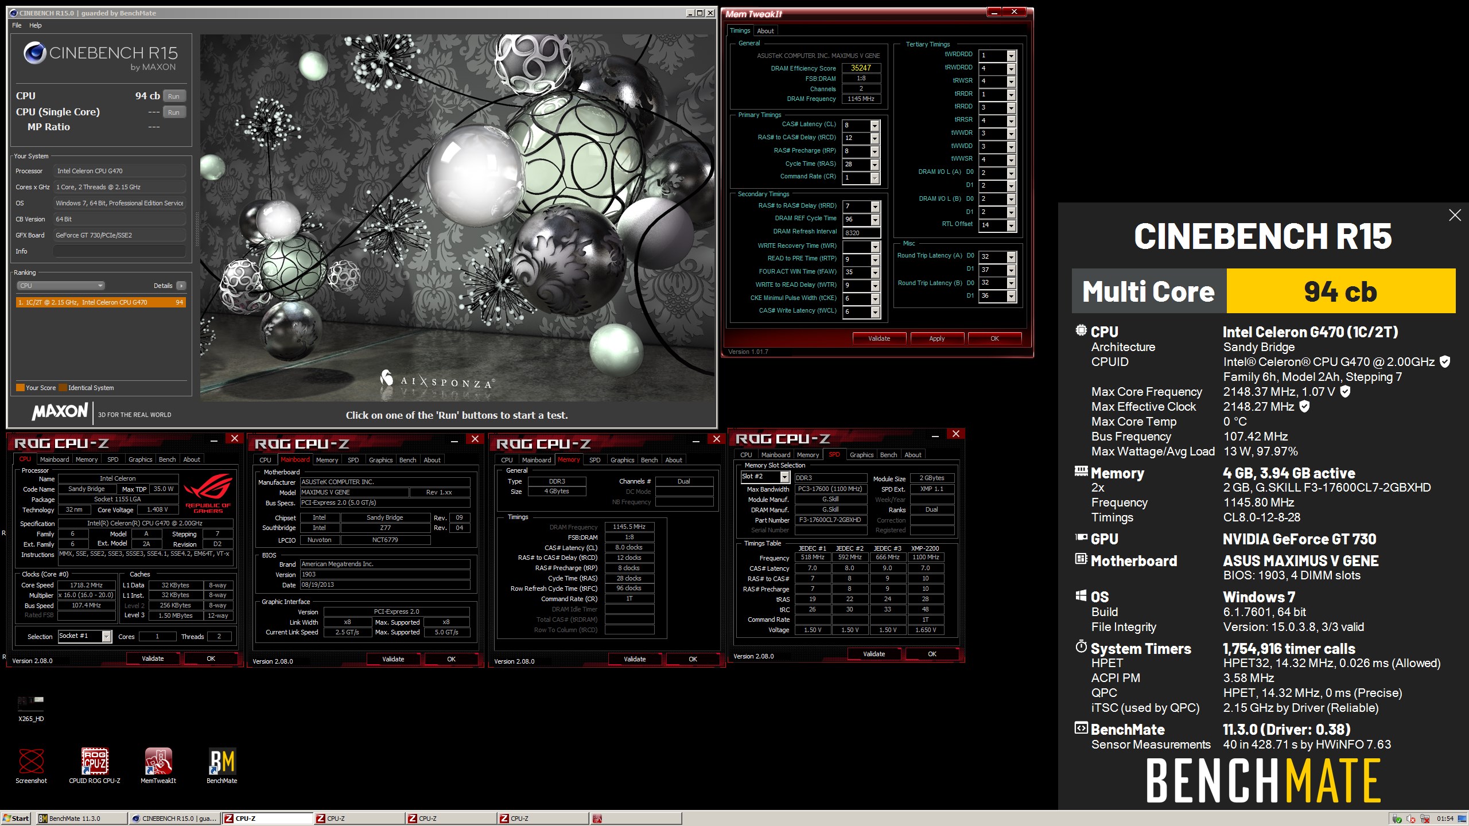This screenshot has height=826, width=1469.
Task: Expand the RTL Offset dropdown
Action: coord(1011,225)
